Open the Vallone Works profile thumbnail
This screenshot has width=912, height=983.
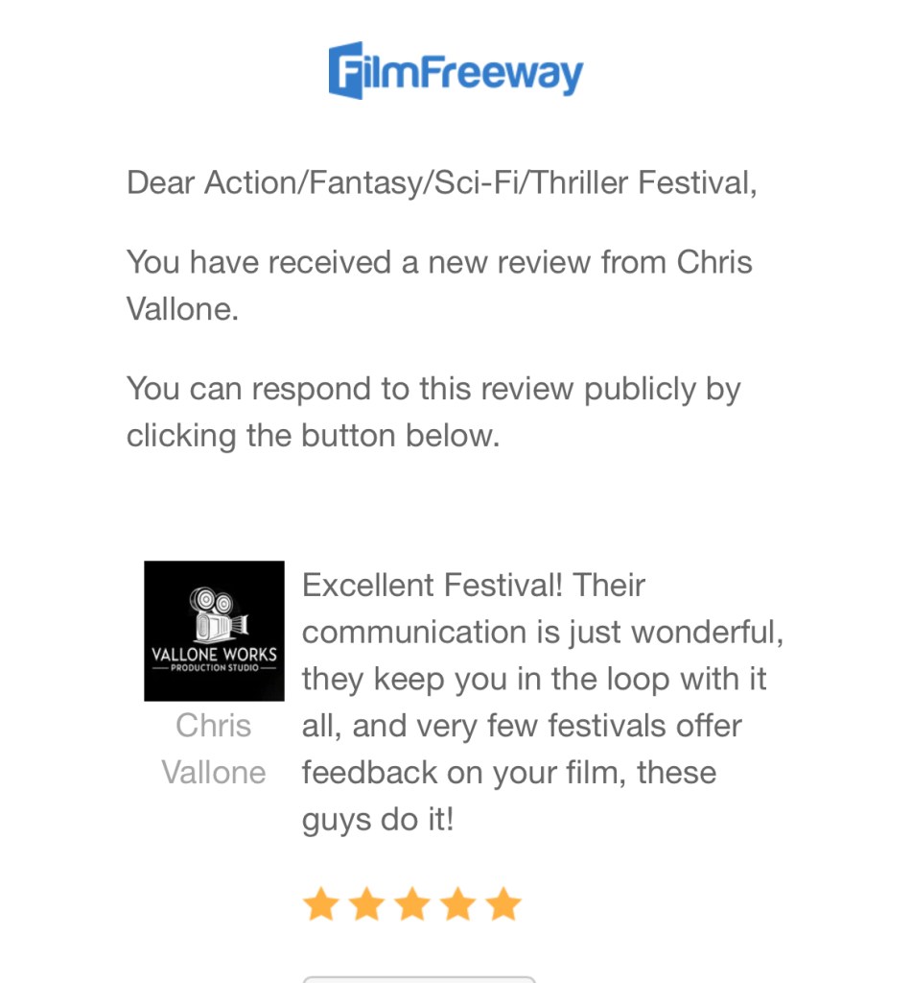click(x=214, y=631)
